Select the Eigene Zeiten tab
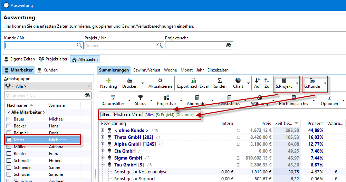Viewport: 346px width, 182px height. (x=19, y=59)
